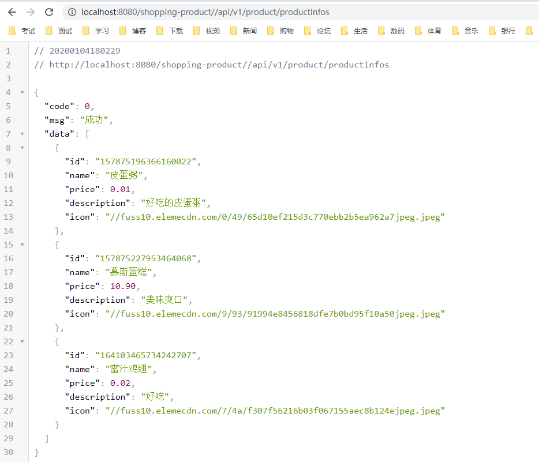The height and width of the screenshot is (462, 539).
Task: Click the name value "慕斯蛋糕"
Action: [x=129, y=272]
